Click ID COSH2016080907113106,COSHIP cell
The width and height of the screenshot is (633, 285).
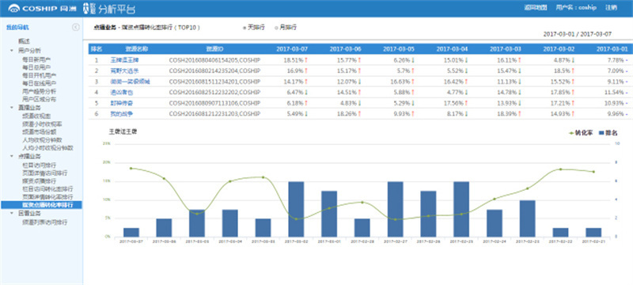coord(214,104)
